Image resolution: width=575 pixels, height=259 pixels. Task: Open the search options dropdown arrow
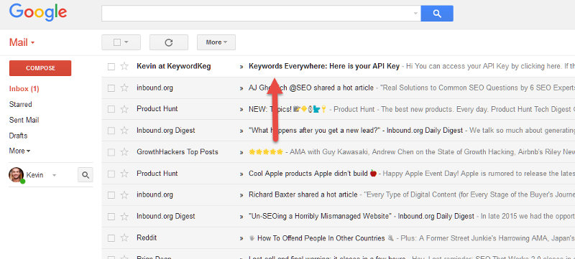(x=415, y=14)
